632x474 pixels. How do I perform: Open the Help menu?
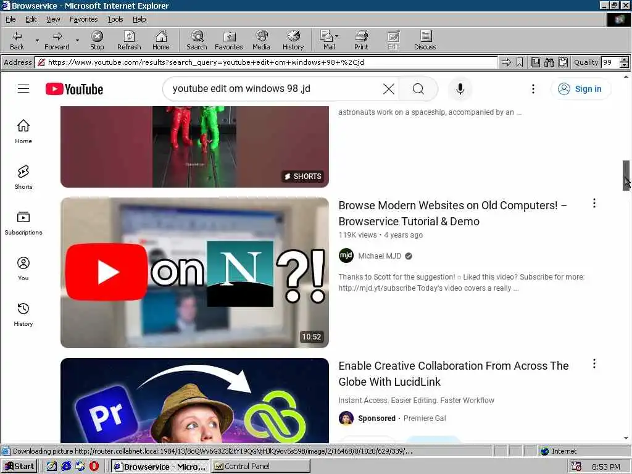[x=139, y=19]
